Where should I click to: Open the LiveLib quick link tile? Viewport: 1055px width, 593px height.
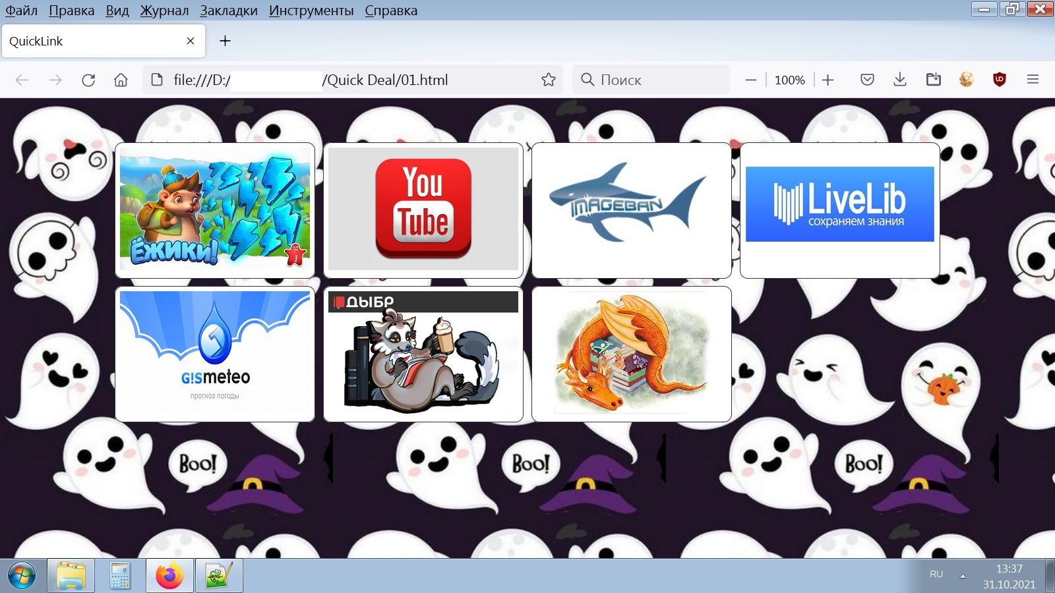(x=840, y=210)
